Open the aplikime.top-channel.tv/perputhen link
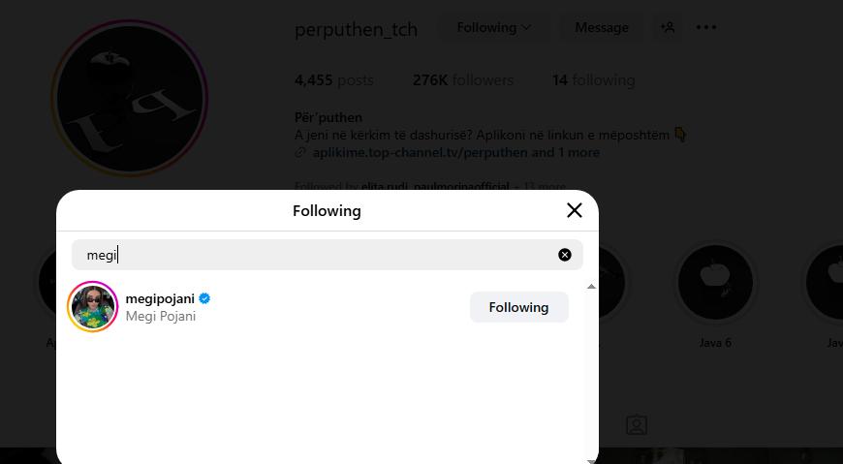The height and width of the screenshot is (464, 843). [421, 152]
